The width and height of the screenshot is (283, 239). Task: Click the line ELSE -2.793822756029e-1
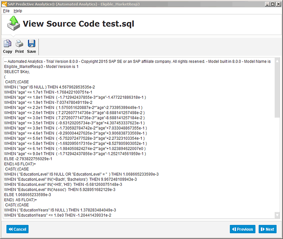pos(28,159)
